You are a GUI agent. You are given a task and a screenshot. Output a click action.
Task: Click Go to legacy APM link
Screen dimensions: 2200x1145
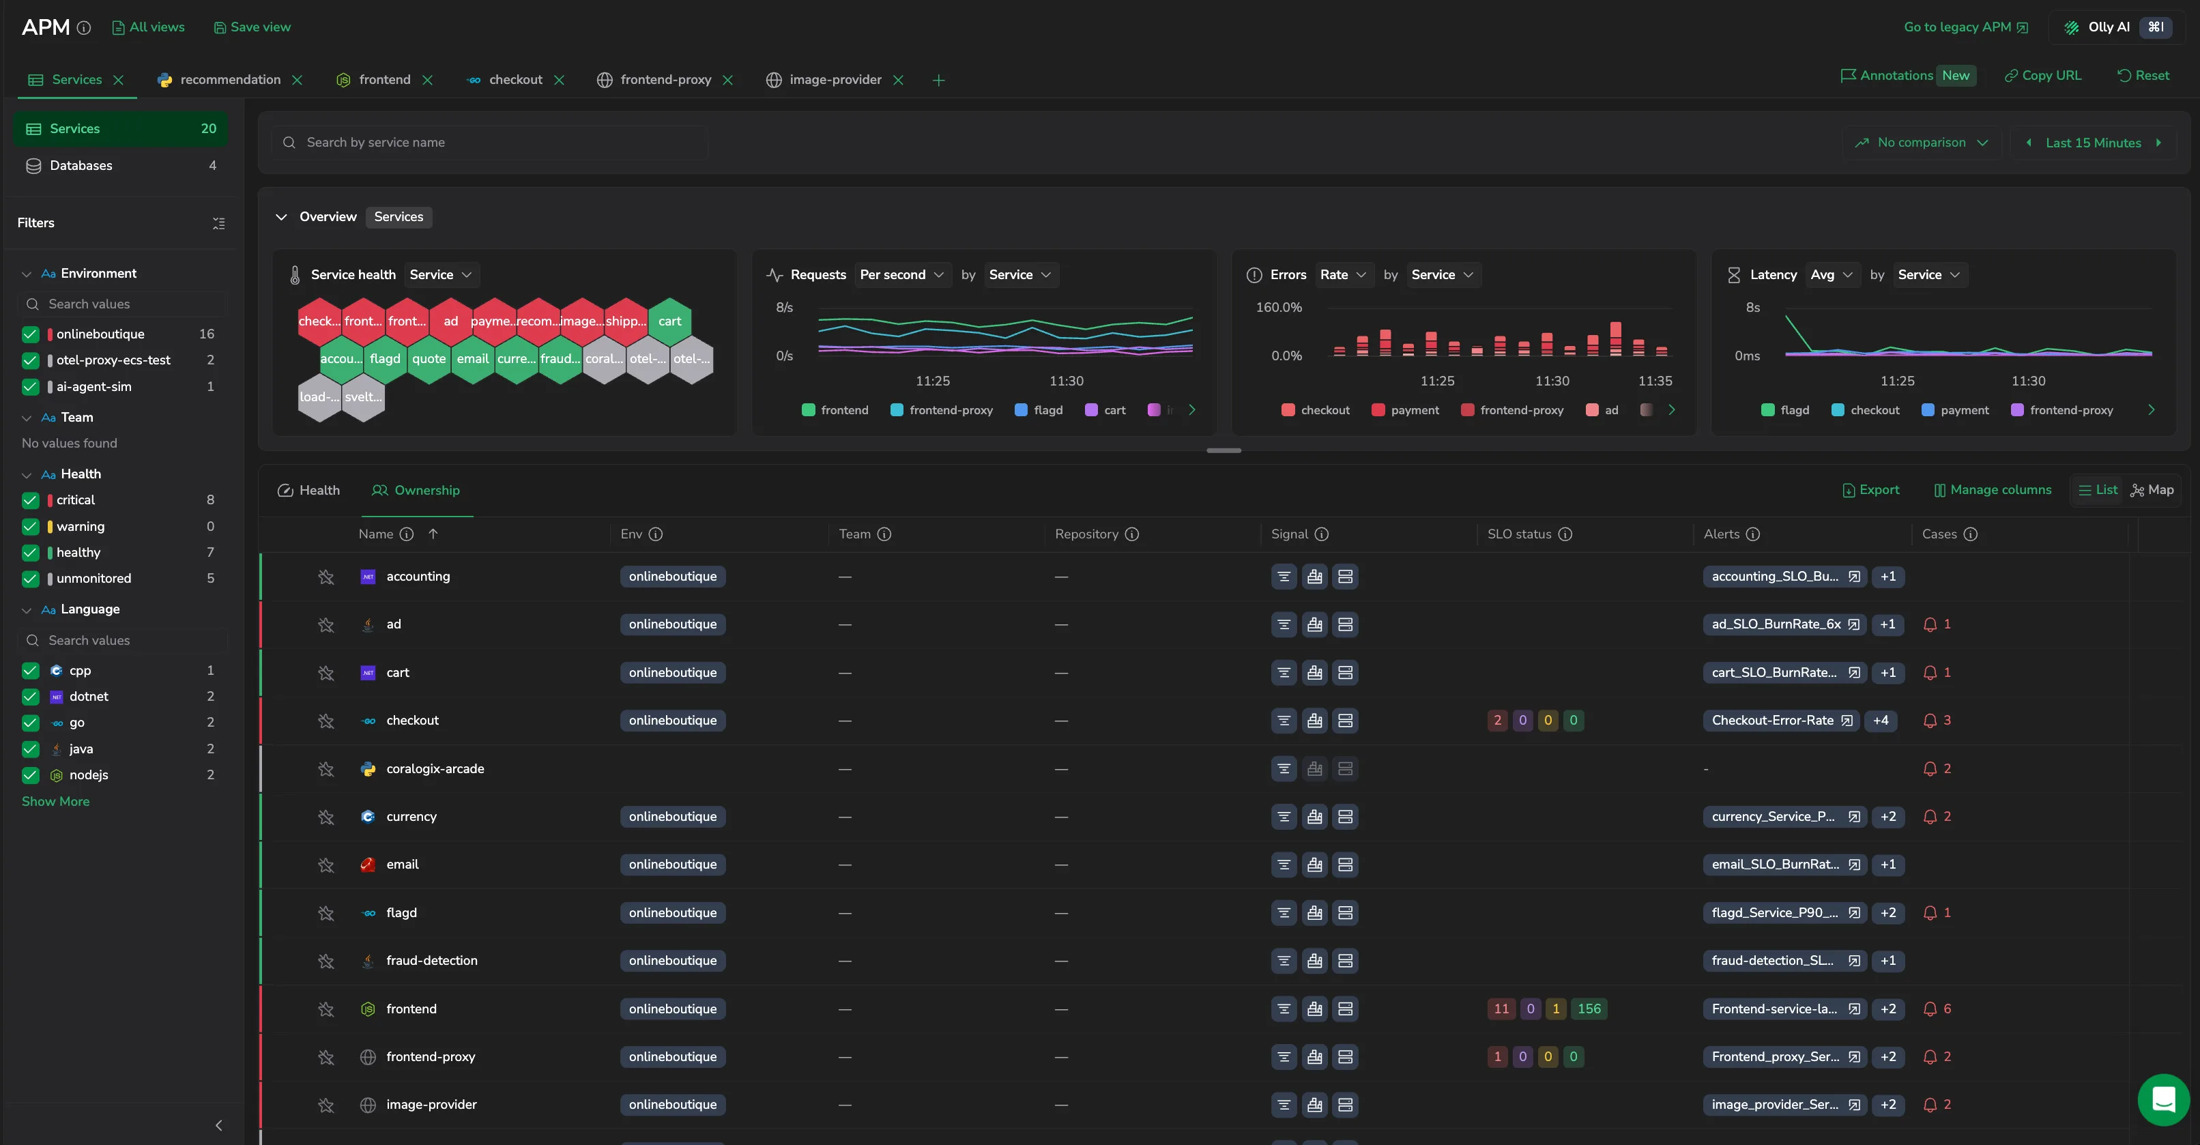click(x=1966, y=27)
